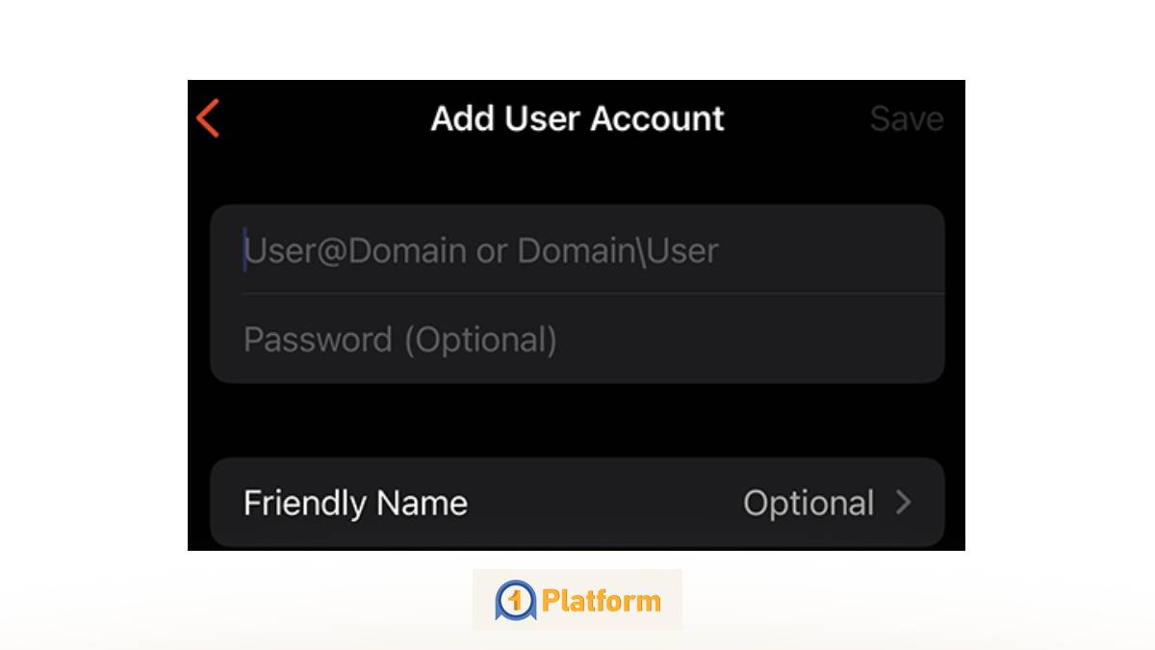Return to previous screen via back arrow
Screen dimensions: 1155x650
(x=207, y=117)
